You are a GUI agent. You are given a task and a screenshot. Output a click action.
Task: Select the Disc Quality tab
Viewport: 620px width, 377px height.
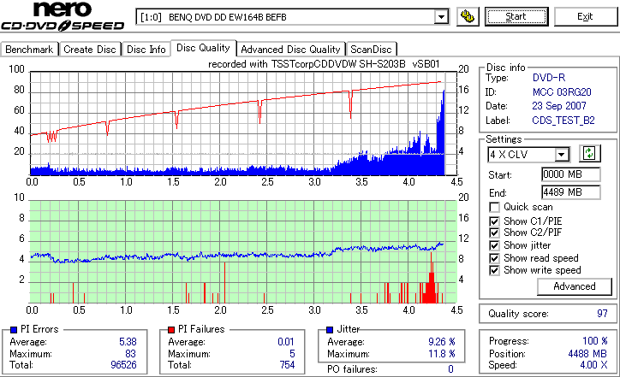[203, 48]
